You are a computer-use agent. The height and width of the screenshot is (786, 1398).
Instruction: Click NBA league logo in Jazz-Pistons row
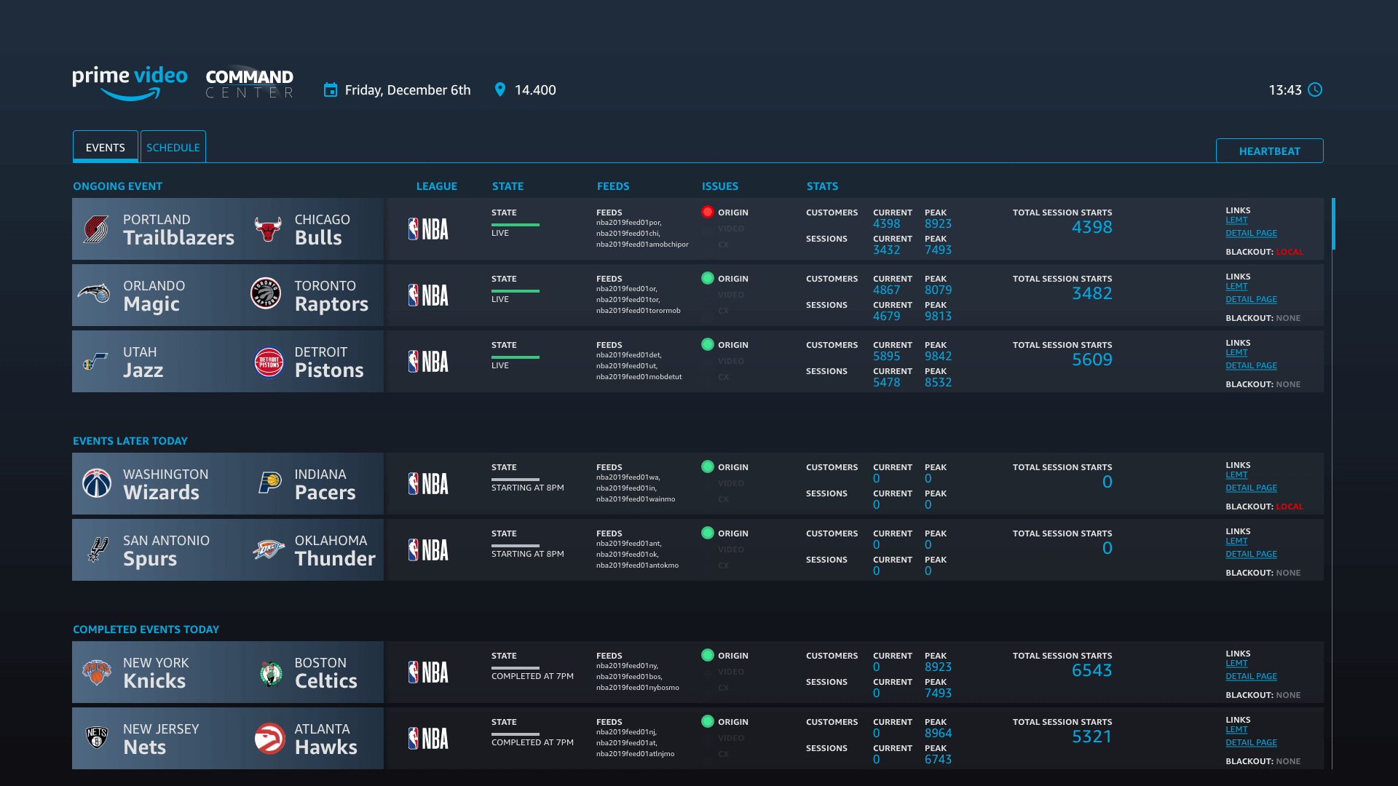point(428,362)
